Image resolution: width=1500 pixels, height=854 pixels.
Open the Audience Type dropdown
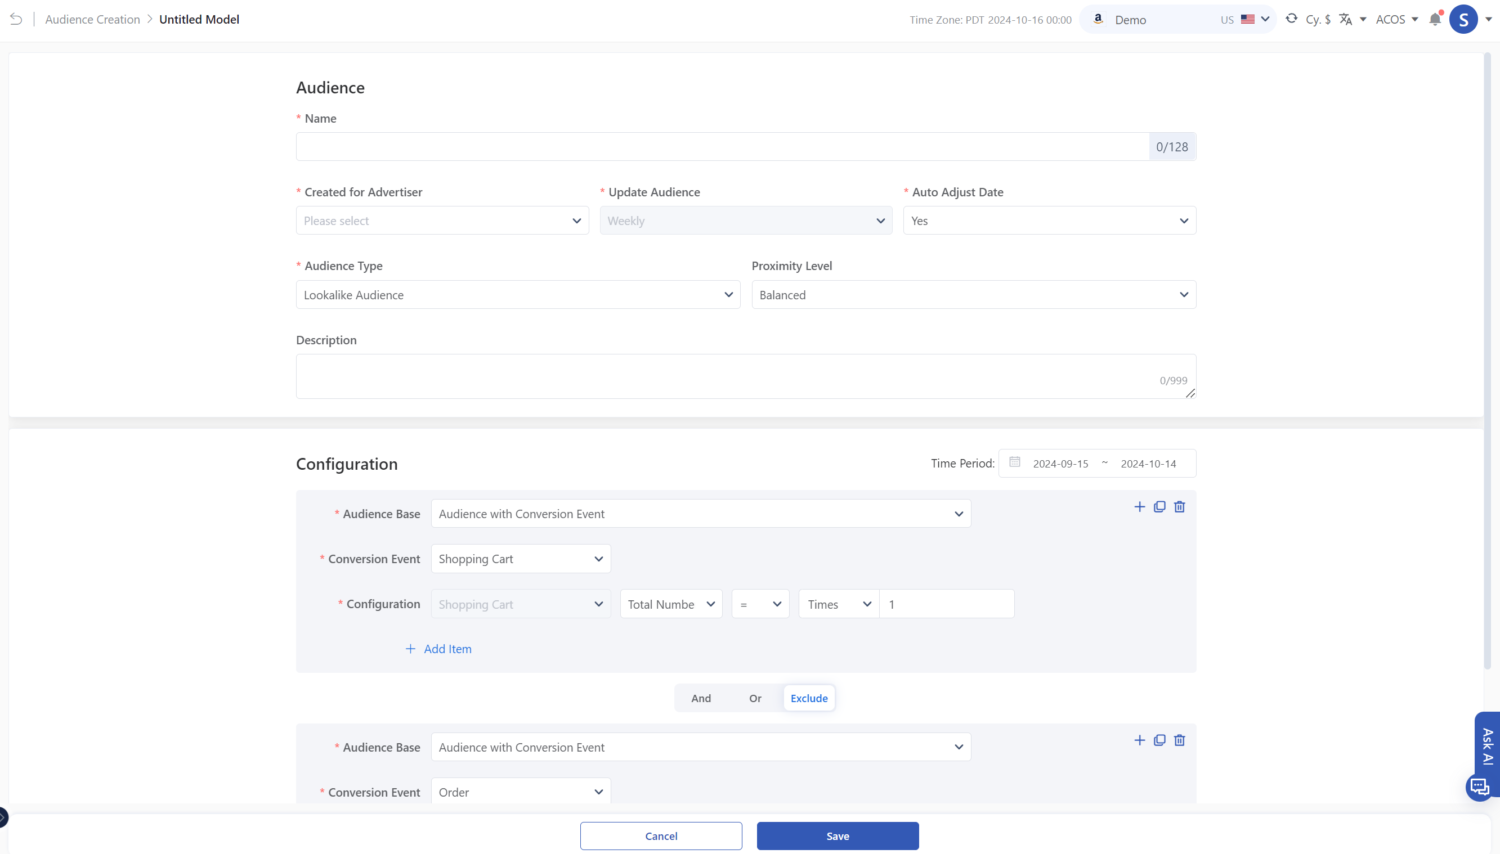coord(517,295)
